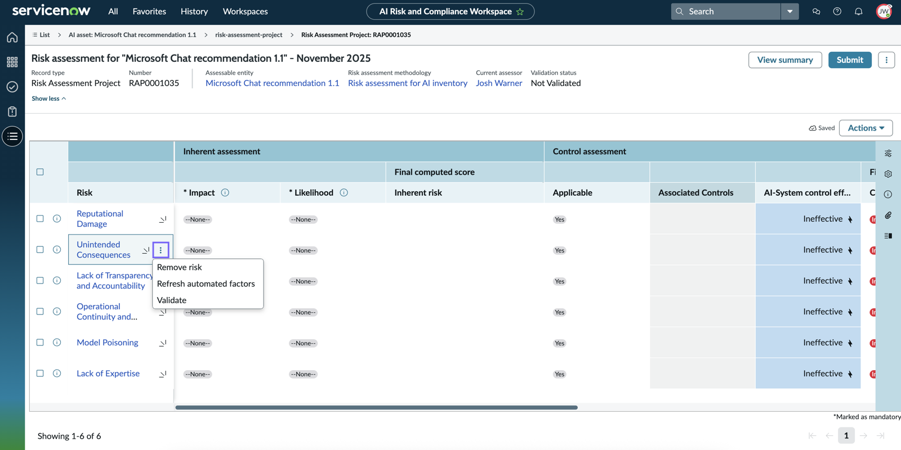
Task: Open the checkmark circle sidebar icon
Action: pyautogui.click(x=12, y=87)
